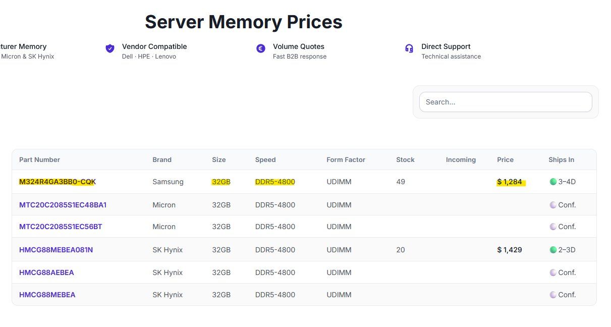Sort by Incoming column header
The image size is (611, 327).
click(x=461, y=159)
